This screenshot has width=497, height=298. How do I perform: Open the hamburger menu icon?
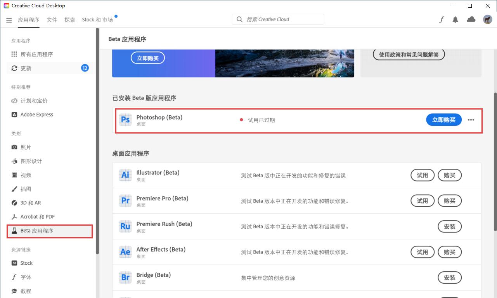point(9,20)
